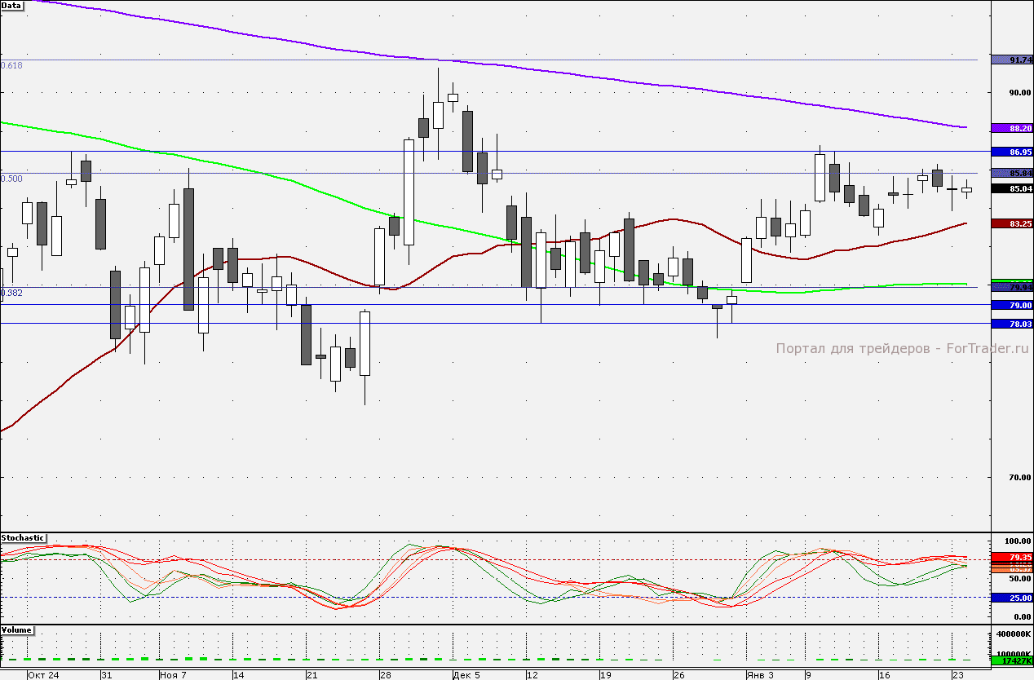Viewport: 1034px width, 680px height.
Task: Click the 23 date label on the time axis
Action: (x=959, y=675)
